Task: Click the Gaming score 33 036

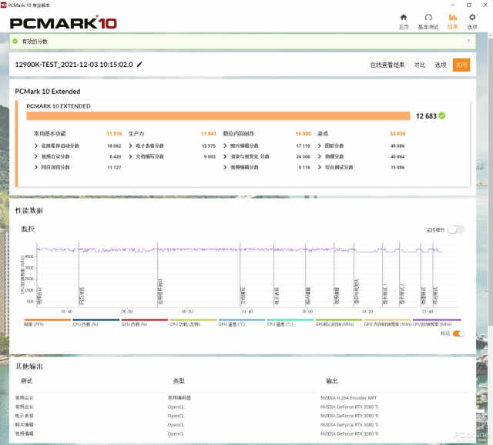Action: [397, 133]
